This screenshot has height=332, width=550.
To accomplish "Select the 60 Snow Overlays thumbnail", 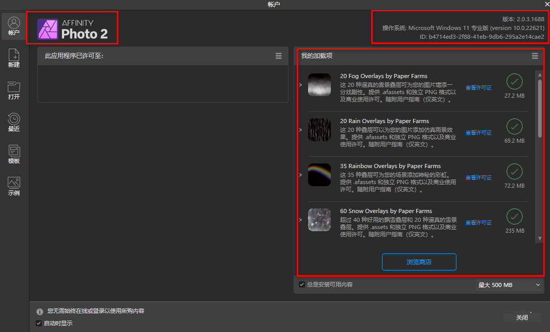I will point(319,220).
